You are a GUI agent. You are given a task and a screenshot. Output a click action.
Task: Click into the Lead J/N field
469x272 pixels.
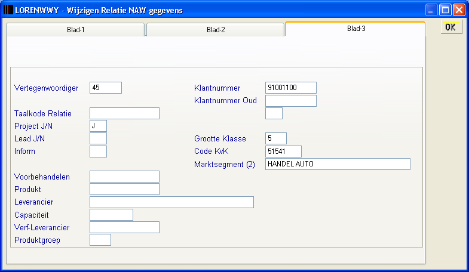98,138
